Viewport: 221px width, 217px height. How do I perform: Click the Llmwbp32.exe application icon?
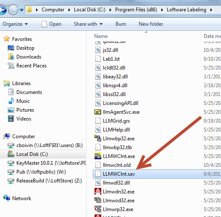[x=98, y=138]
